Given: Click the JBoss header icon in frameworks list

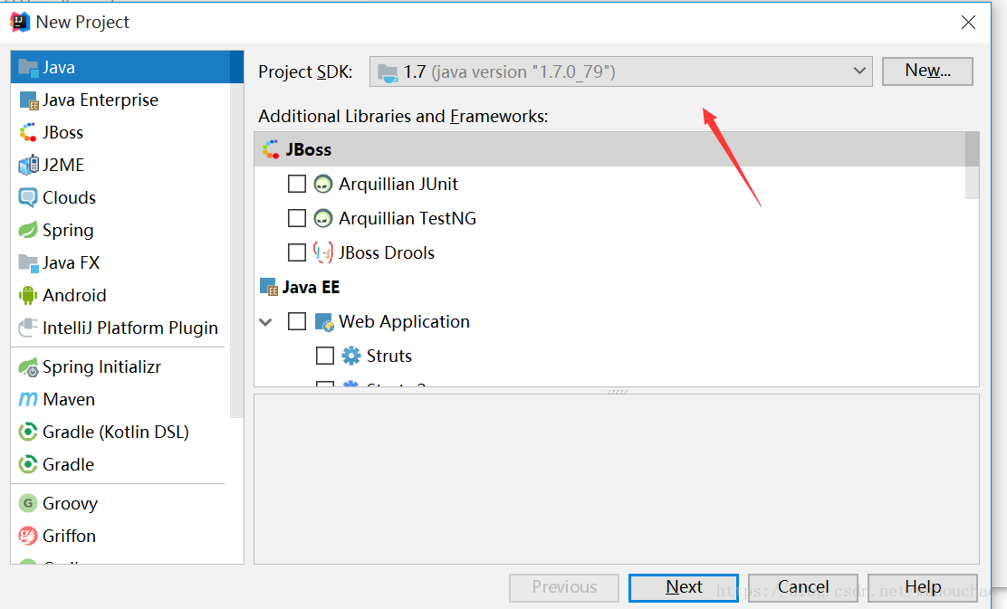Looking at the screenshot, I should [271, 149].
